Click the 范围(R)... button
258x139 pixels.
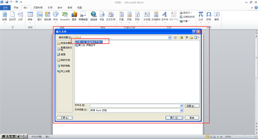point(192,106)
